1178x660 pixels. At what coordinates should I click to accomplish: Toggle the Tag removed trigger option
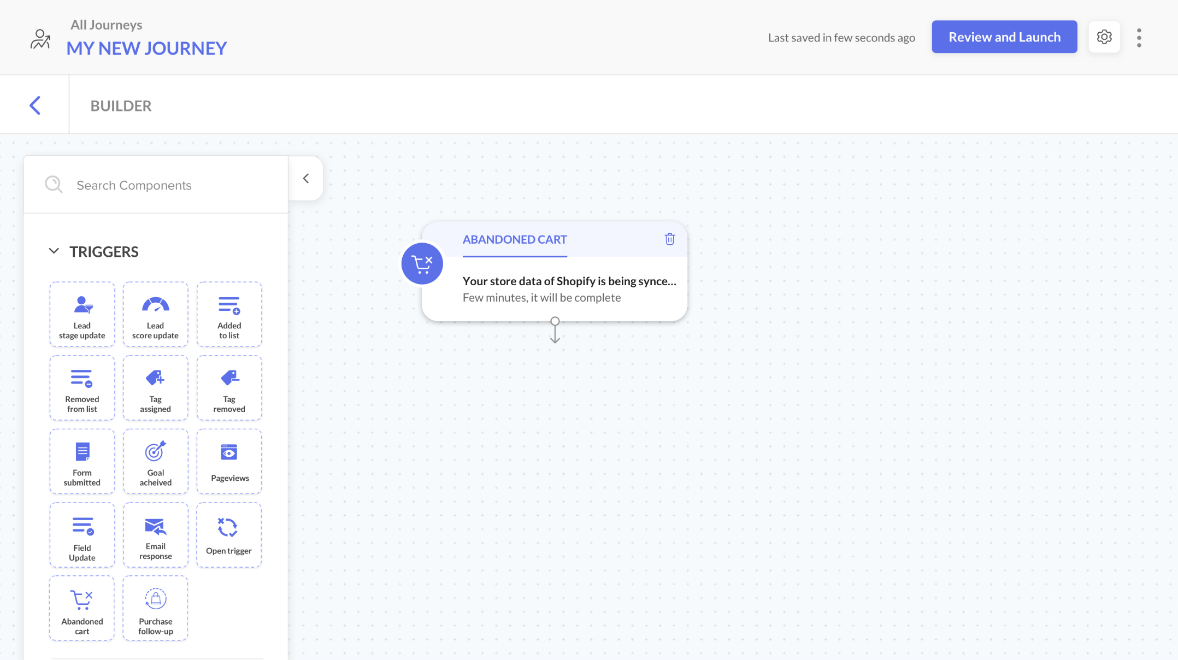(229, 387)
